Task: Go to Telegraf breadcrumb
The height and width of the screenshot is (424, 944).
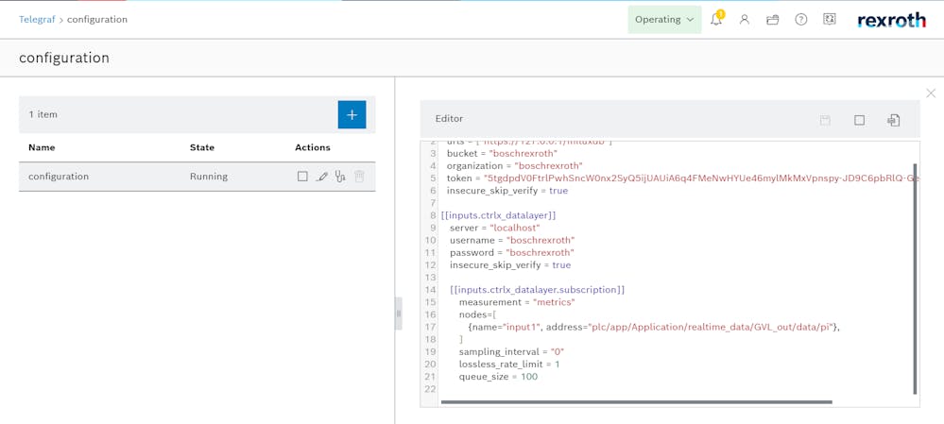Action: [38, 19]
